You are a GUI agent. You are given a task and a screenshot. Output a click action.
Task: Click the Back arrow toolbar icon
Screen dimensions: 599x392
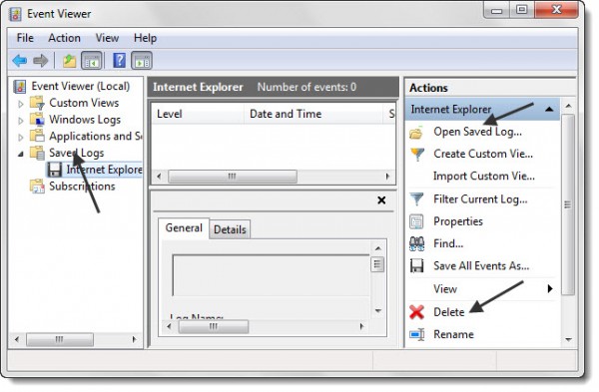20,60
